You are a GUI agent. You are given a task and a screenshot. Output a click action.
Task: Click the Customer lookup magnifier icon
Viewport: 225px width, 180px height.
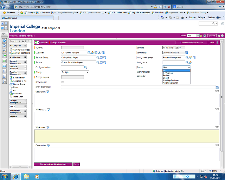[89, 52]
